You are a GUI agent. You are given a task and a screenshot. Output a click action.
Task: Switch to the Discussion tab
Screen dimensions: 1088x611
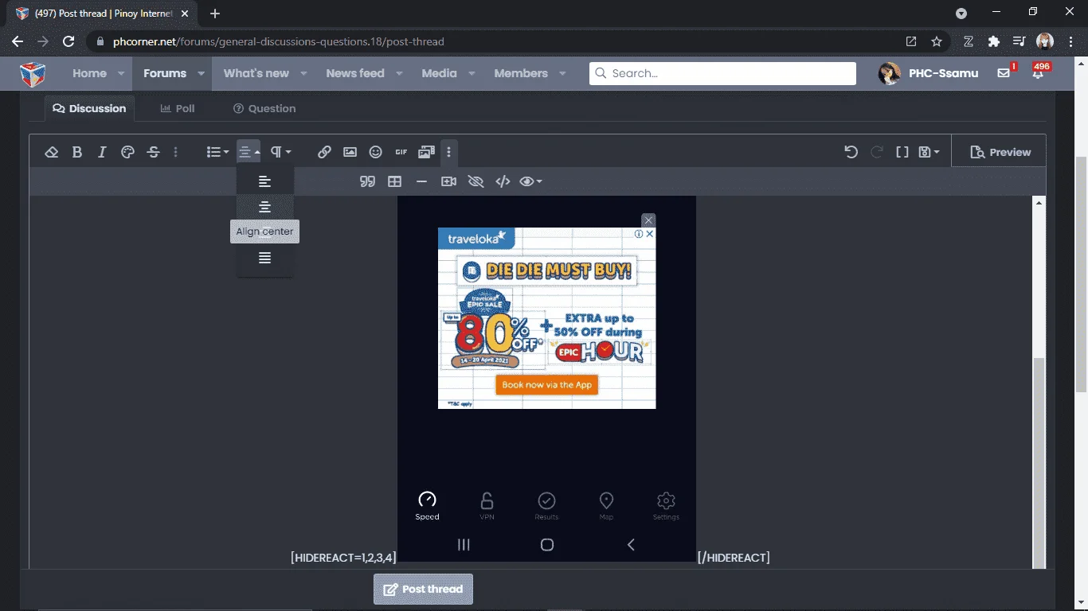click(x=89, y=108)
